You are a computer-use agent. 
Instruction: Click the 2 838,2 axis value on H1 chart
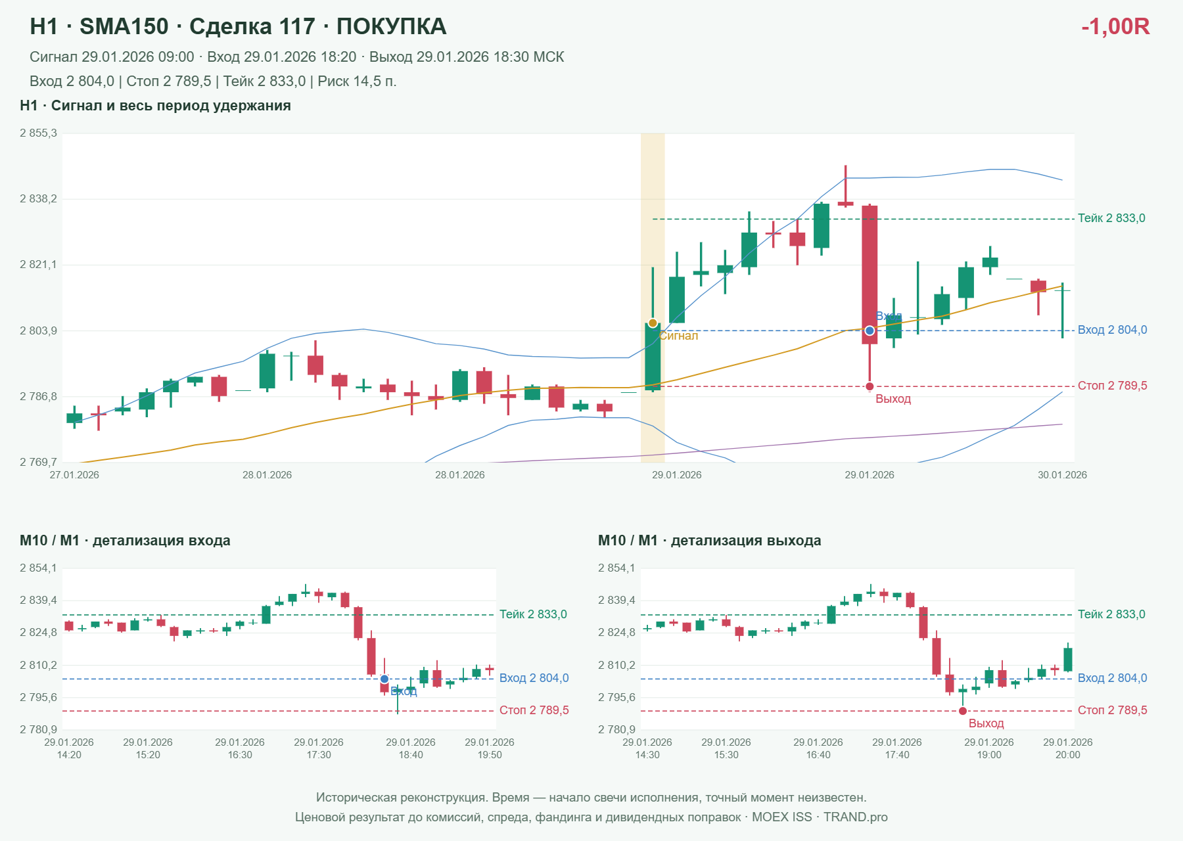38,199
